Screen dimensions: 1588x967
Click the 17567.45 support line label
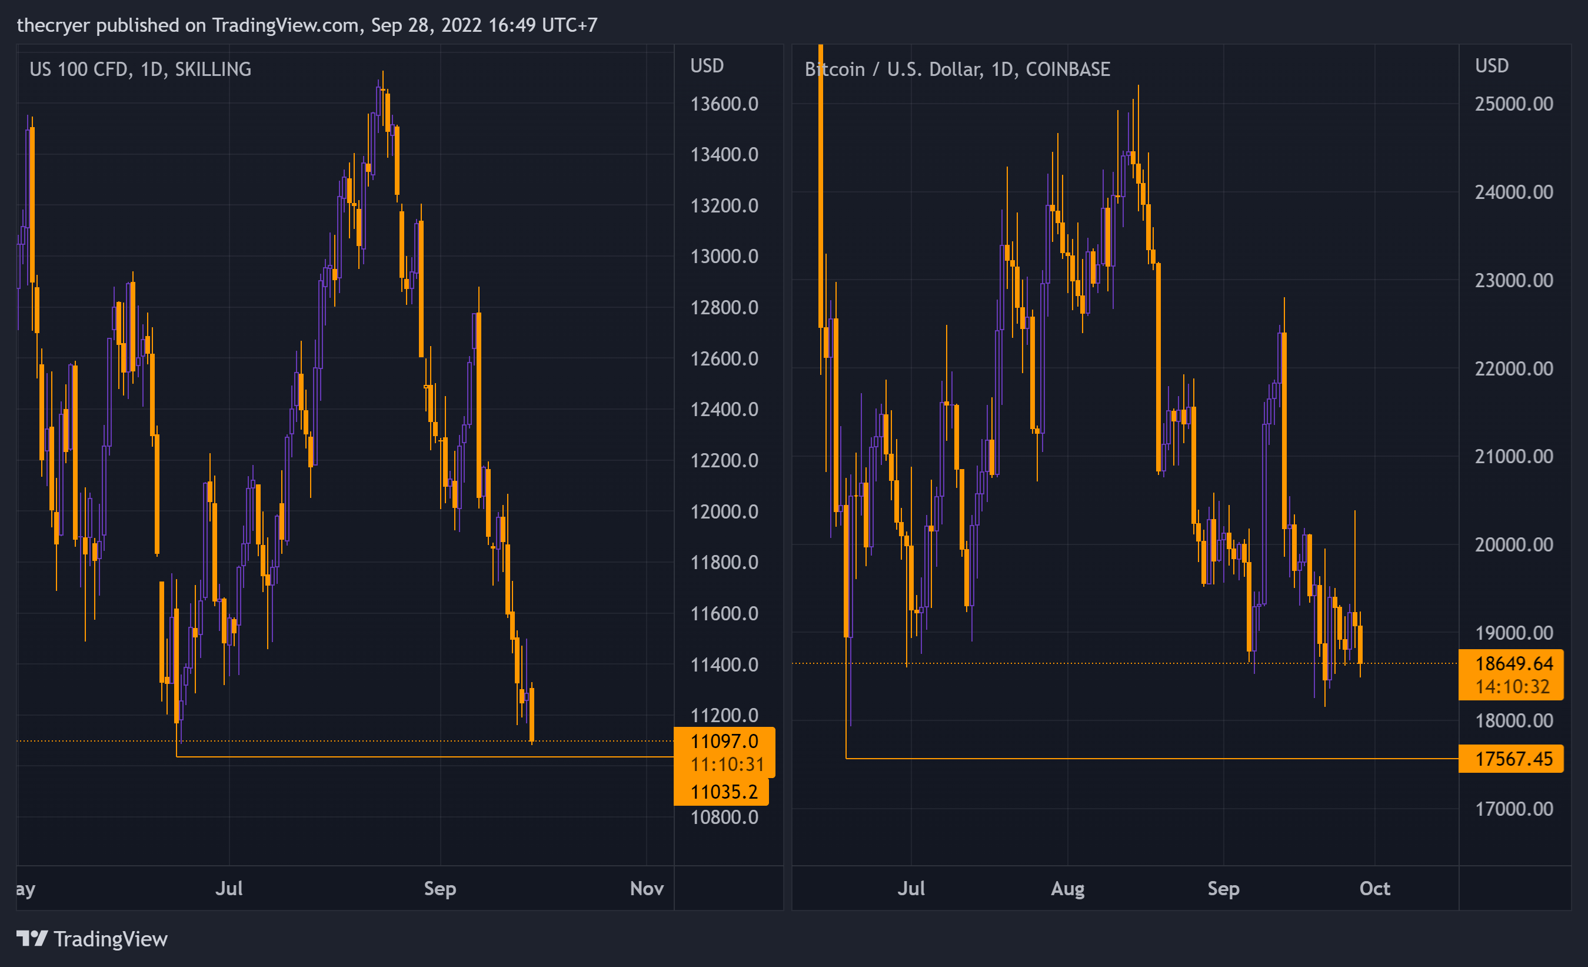(x=1511, y=759)
